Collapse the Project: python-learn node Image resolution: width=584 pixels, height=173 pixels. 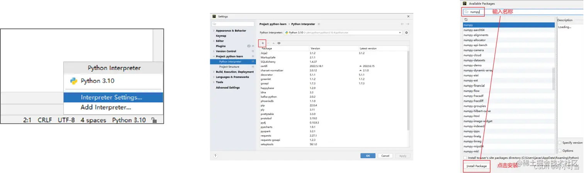[214, 57]
